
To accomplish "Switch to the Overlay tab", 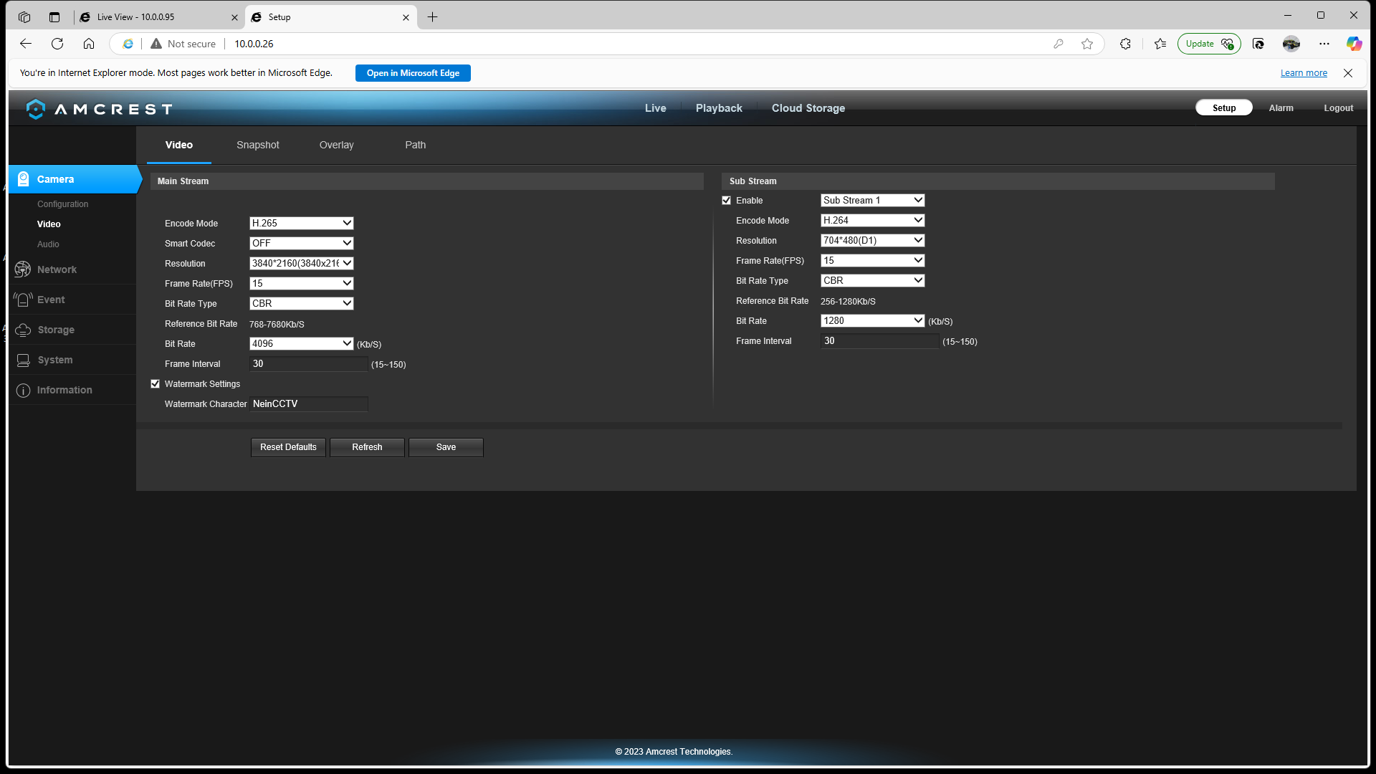I will (337, 145).
